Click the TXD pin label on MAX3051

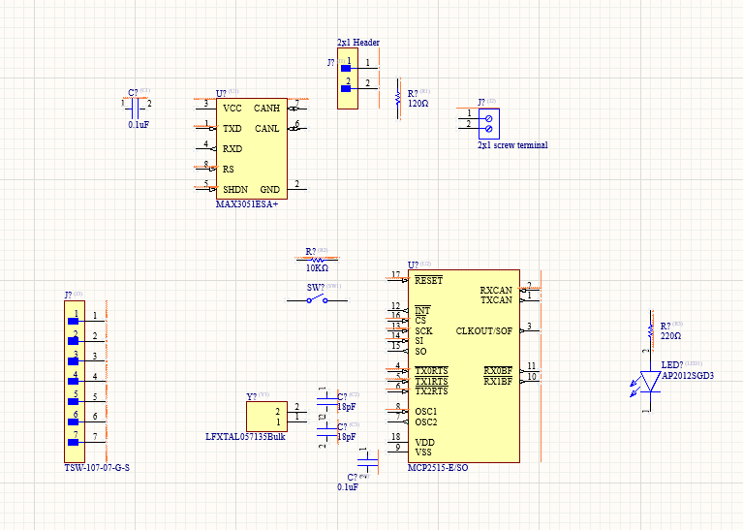(232, 129)
